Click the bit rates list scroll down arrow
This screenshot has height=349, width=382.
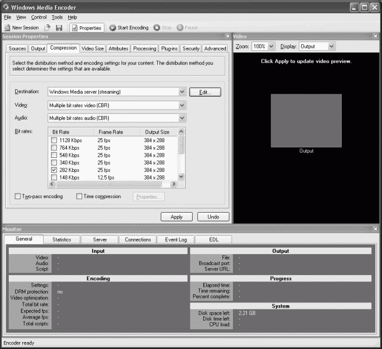pos(181,177)
